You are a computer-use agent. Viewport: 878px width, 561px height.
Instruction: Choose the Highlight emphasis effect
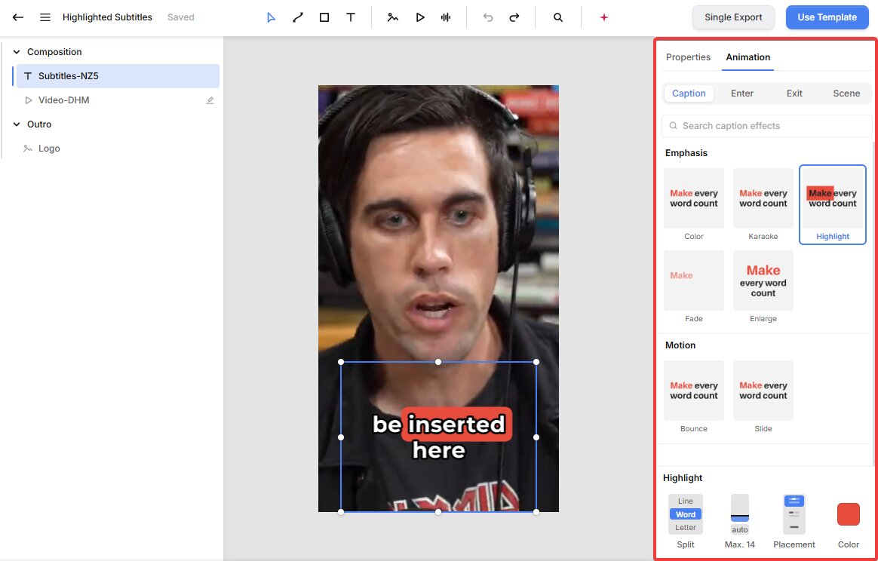pyautogui.click(x=833, y=205)
